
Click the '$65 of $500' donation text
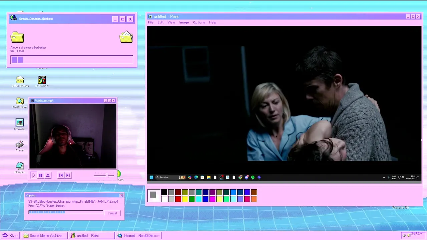[x=18, y=51]
